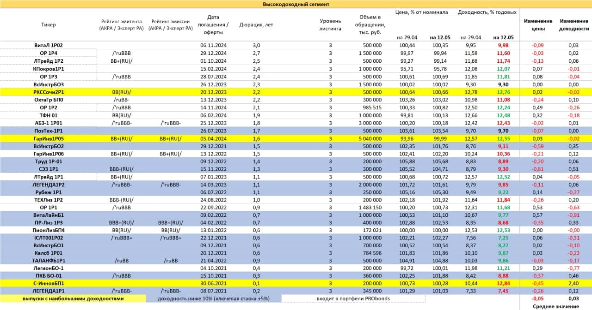The width and height of the screenshot is (592, 310).
Task: Click the ГарИнв1Р05 ticker cell
Action: point(49,138)
